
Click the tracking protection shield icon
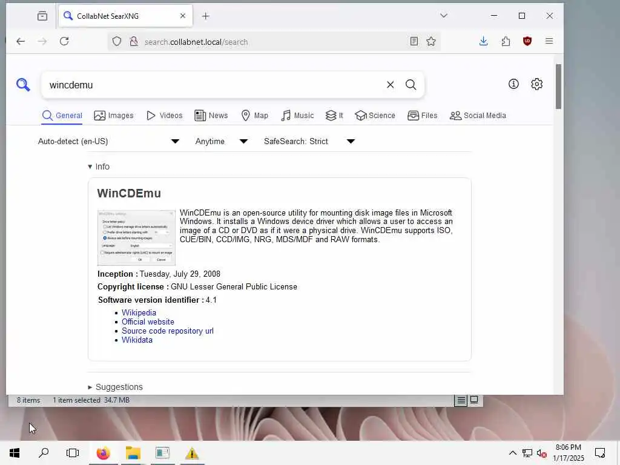(x=117, y=41)
